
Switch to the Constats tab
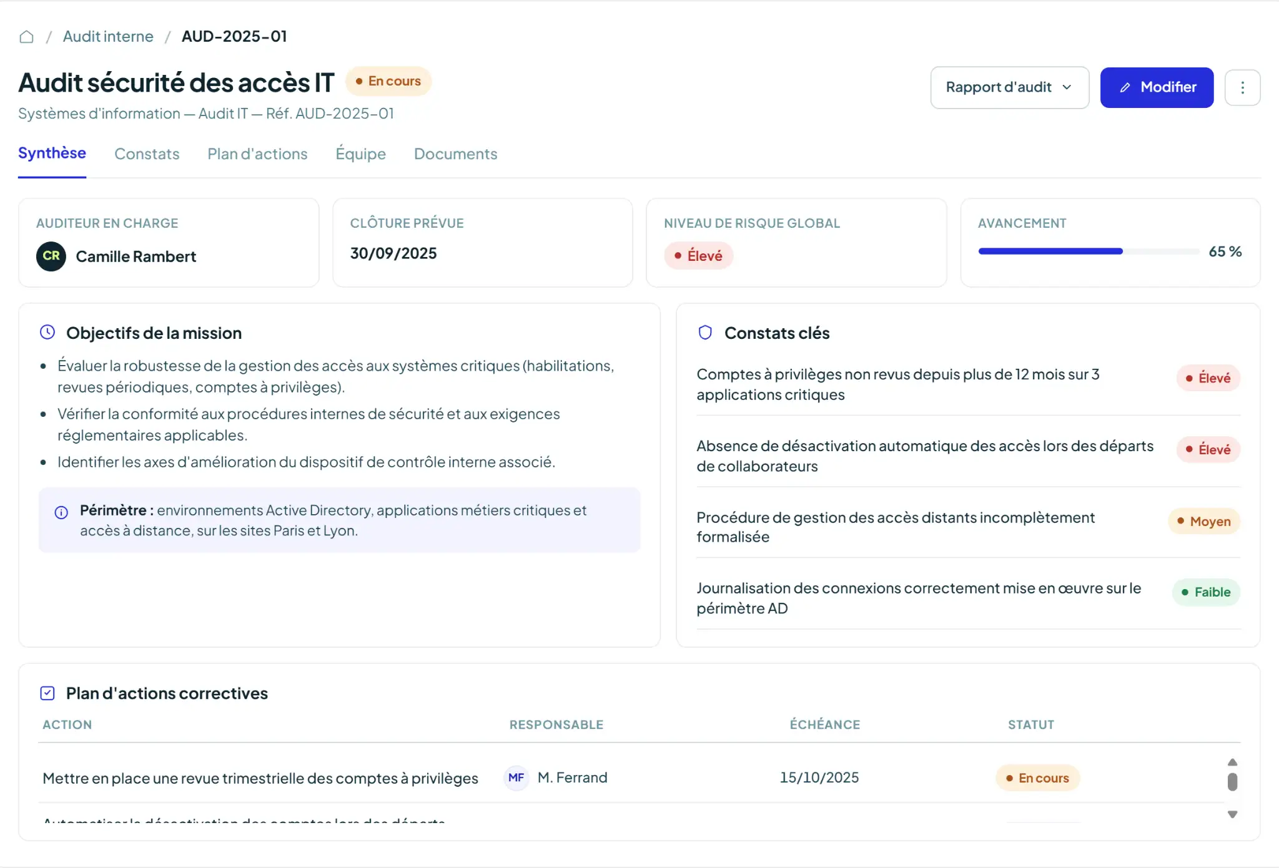[147, 154]
